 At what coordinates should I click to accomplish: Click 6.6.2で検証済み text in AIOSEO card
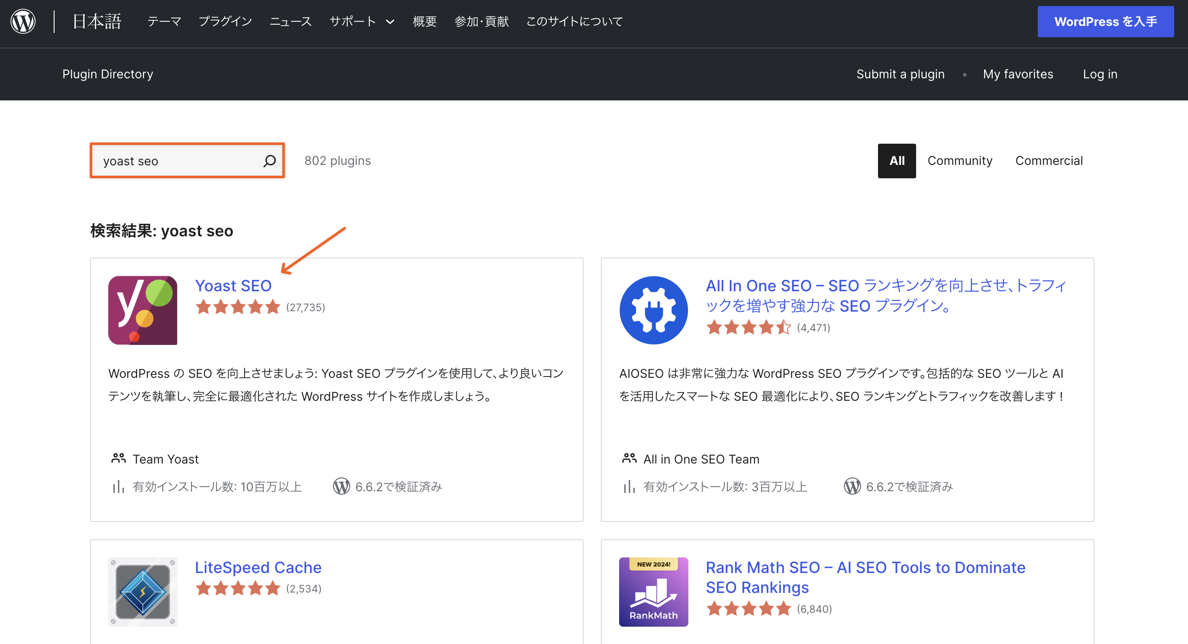click(910, 487)
